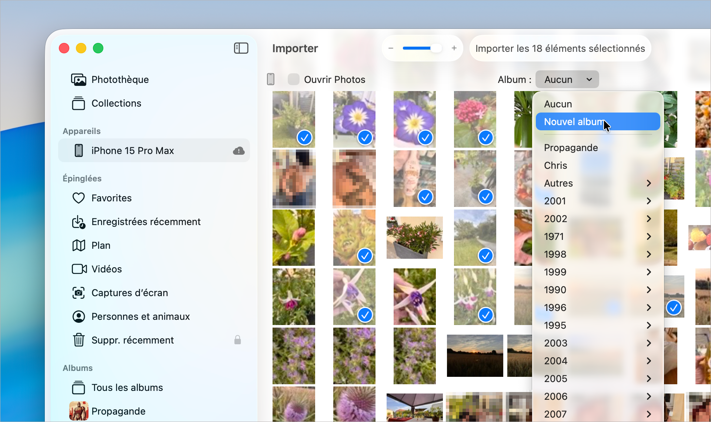Screen dimensions: 711x422
Task: Open the Vidéos section
Action: (x=106, y=269)
